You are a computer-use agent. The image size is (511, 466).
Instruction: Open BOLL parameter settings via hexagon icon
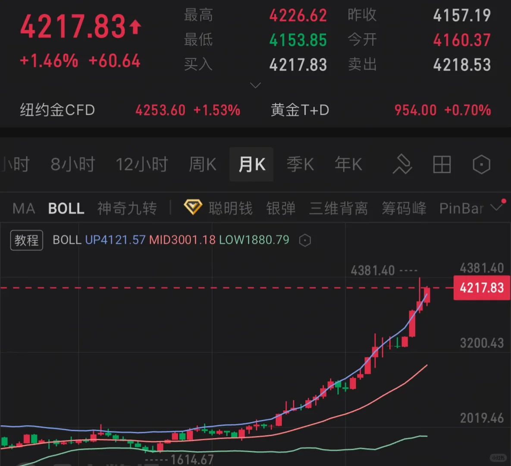pyautogui.click(x=305, y=240)
